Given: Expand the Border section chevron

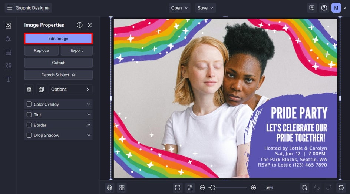Looking at the screenshot, I should tap(89, 125).
